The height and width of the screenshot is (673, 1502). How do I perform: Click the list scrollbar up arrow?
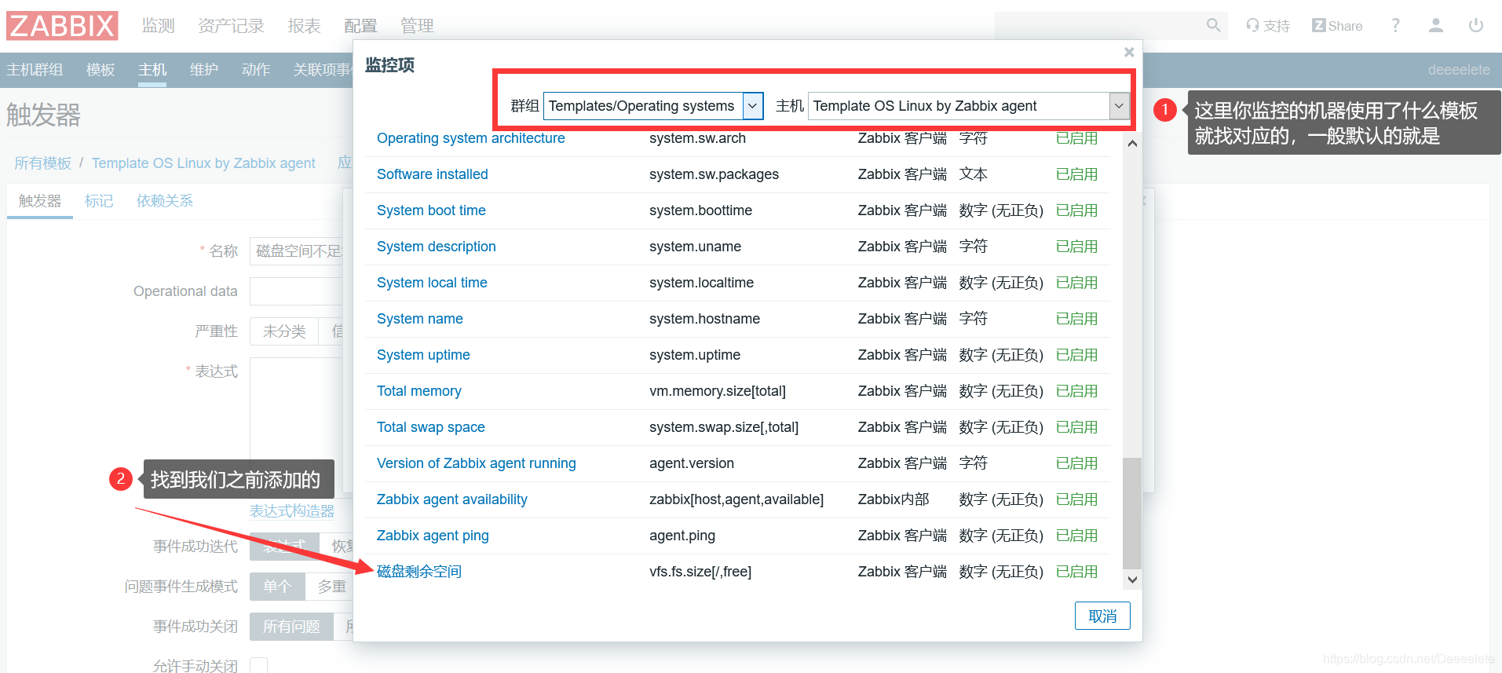(1132, 144)
